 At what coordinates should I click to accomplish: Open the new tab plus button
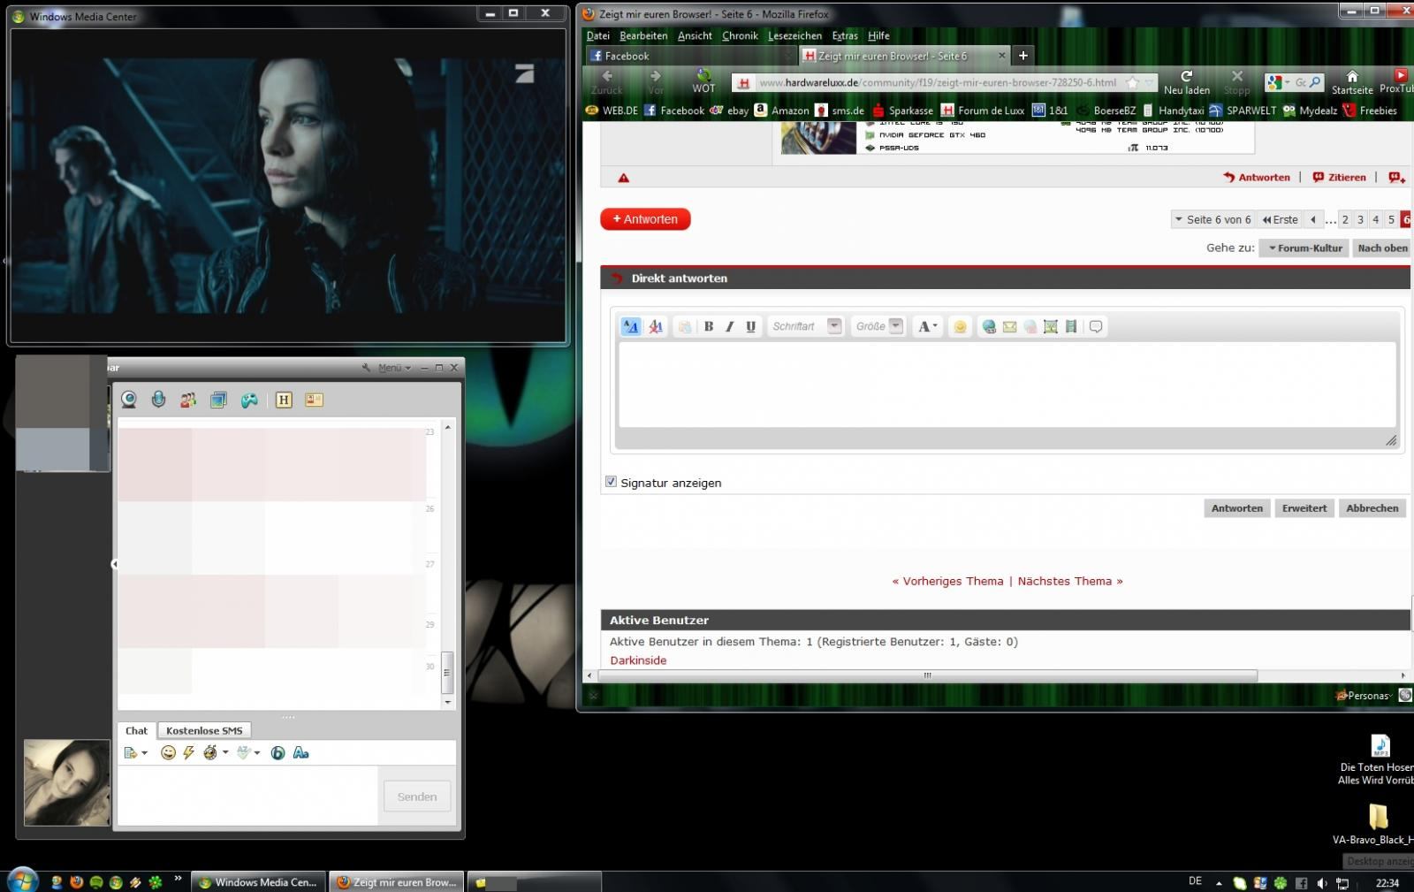coord(1022,56)
